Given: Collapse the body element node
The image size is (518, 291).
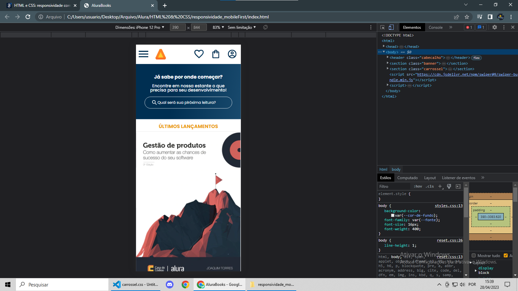Looking at the screenshot, I should click(x=384, y=52).
